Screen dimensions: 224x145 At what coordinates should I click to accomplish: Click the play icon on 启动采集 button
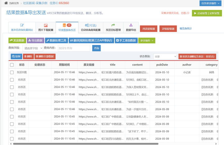tap(195, 13)
